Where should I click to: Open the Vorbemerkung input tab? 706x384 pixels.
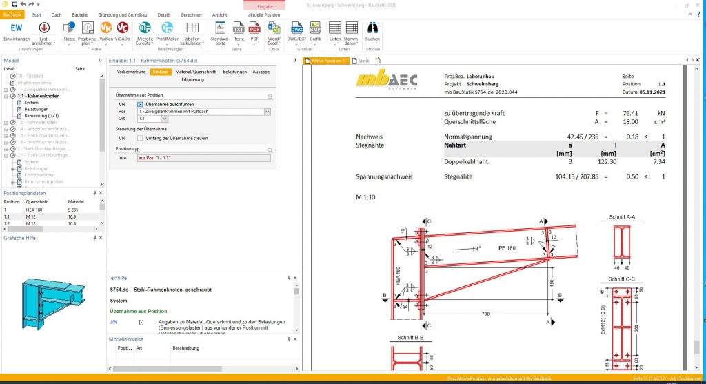pyautogui.click(x=131, y=72)
